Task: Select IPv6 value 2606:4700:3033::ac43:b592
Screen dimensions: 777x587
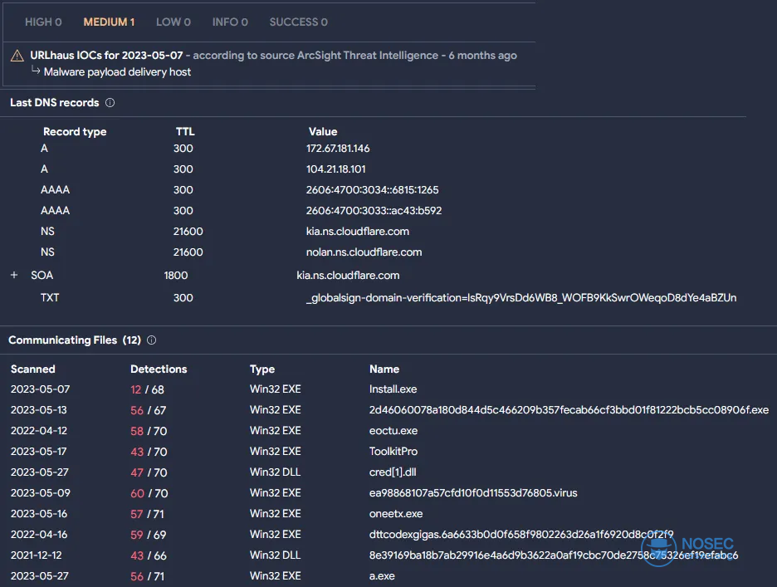Action: (x=374, y=211)
